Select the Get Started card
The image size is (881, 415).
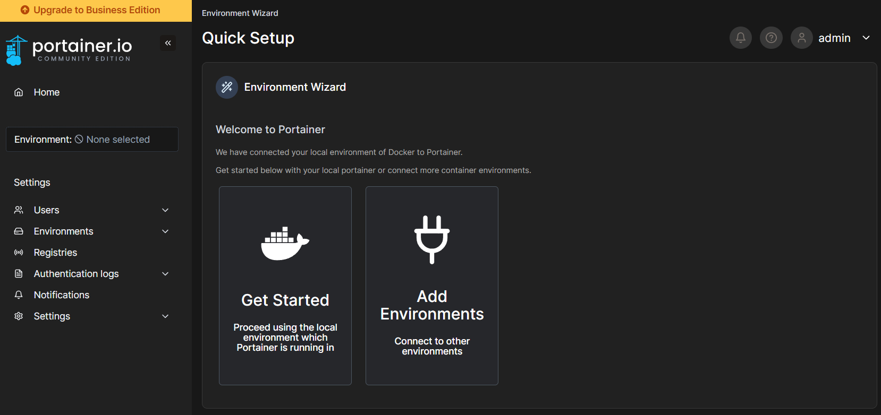285,286
